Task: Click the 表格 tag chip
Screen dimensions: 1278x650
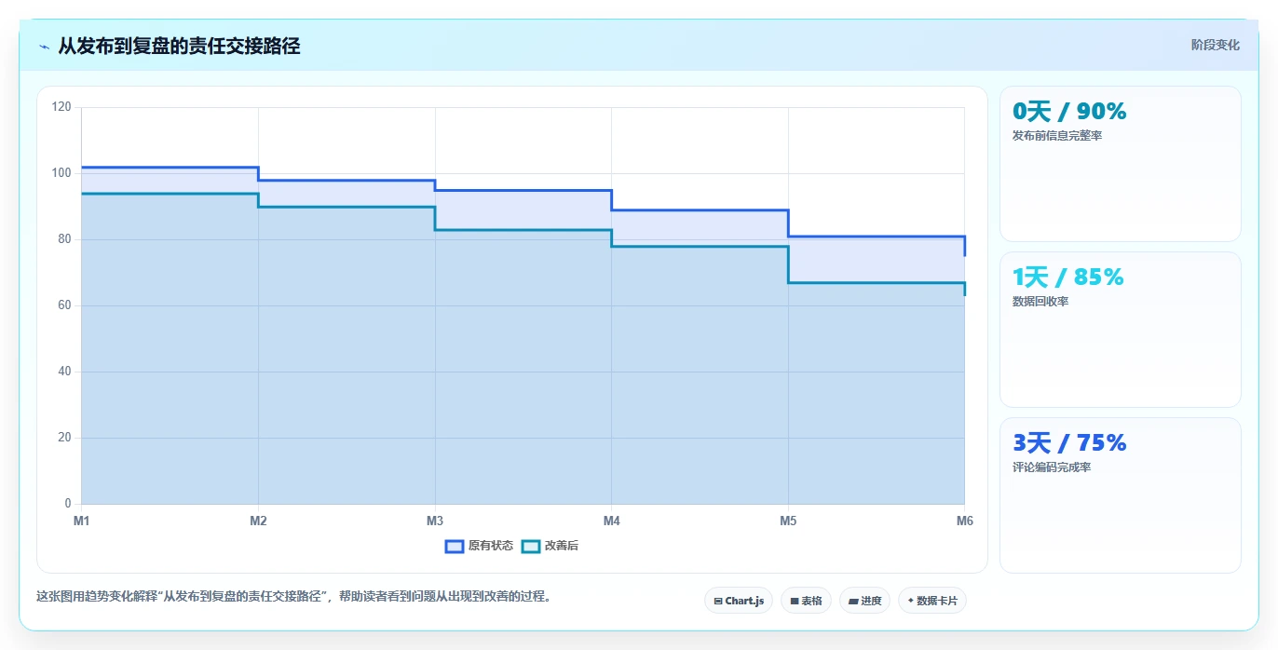Action: 806,601
